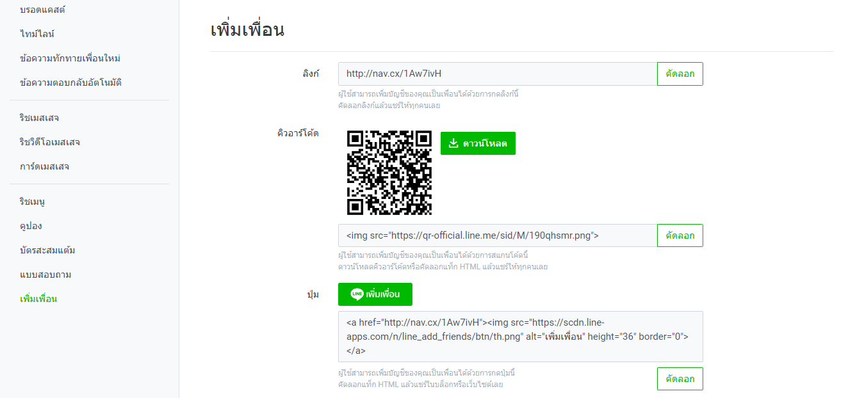Viewport: 864px width, 398px height.
Task: Select the green เพิ่มเพื่อน sidebar item
Action: (38, 299)
